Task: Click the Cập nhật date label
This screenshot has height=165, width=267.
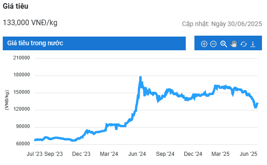Action: pos(222,24)
